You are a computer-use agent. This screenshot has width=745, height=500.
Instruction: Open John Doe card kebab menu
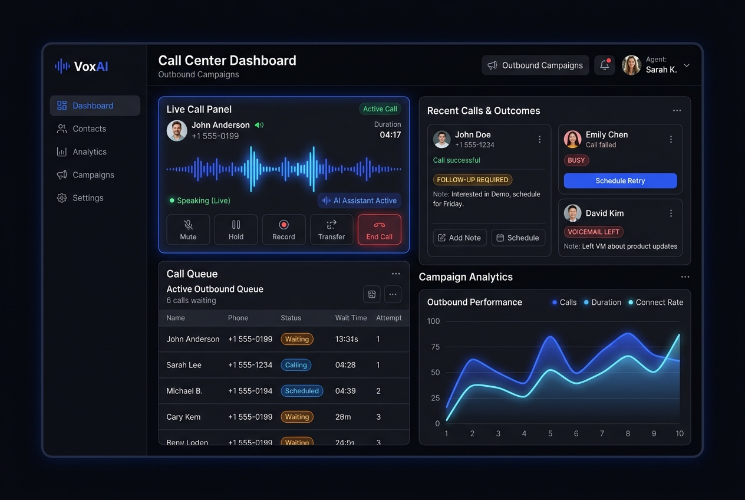click(539, 139)
